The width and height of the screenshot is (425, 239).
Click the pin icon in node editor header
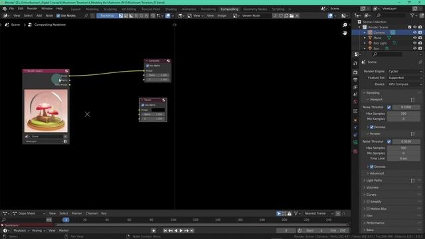pos(86,16)
